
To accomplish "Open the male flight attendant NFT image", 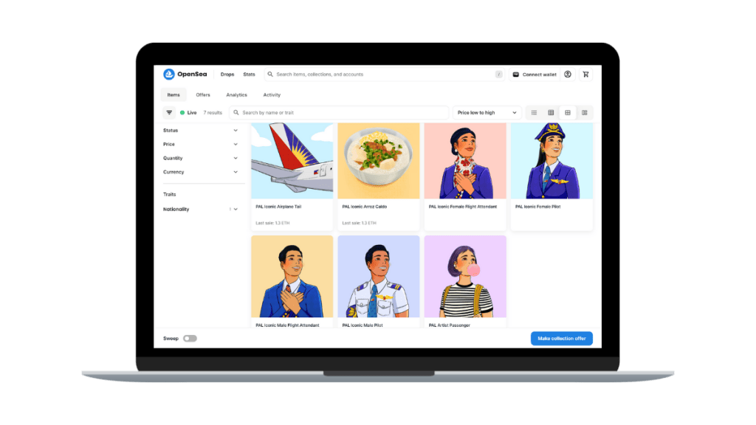I will [292, 277].
